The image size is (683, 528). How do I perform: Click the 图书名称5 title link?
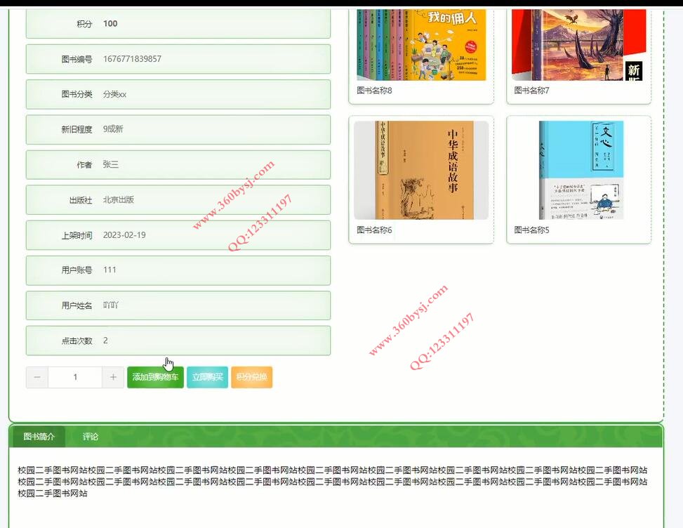531,230
